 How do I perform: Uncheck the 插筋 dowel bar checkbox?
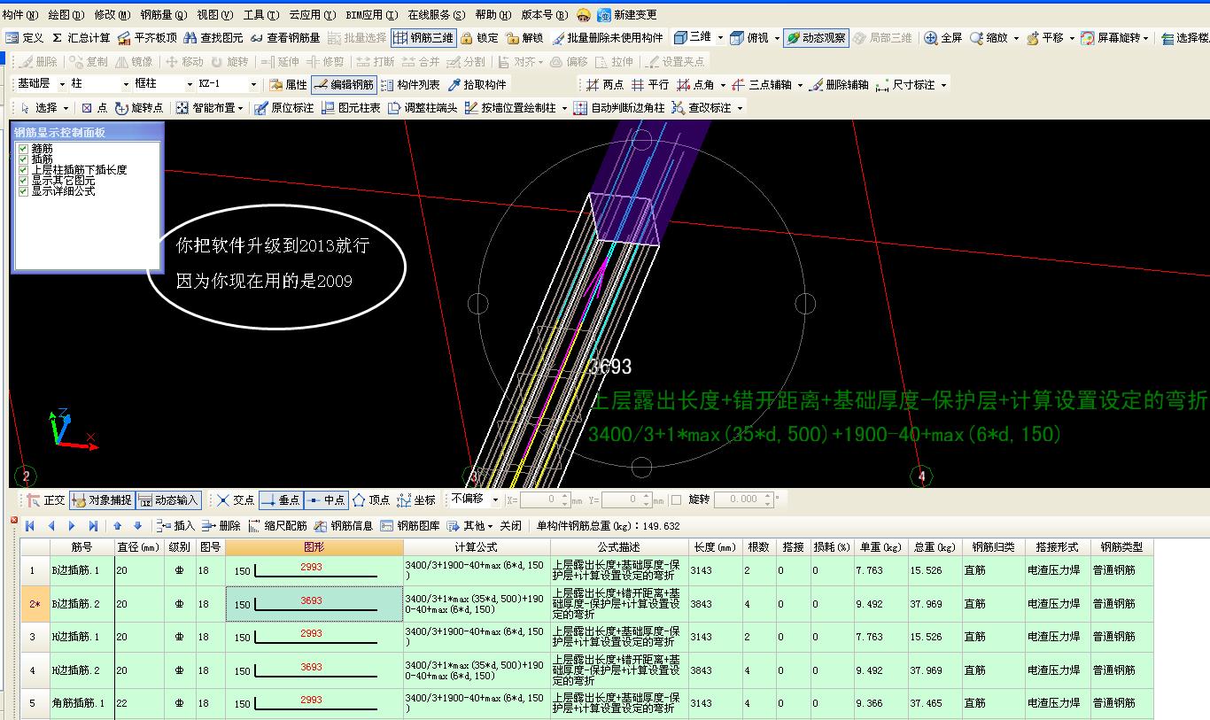23,159
